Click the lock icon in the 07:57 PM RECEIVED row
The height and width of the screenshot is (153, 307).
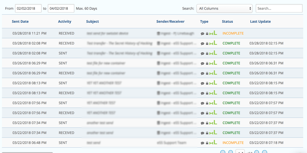coord(207,113)
